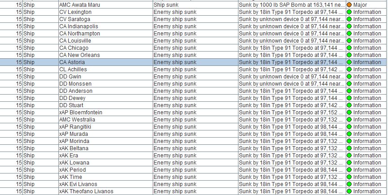This screenshot has height=195, width=388.
Task: Click the Information label in xAK Evi Livanos row
Action: pyautogui.click(x=367, y=184)
